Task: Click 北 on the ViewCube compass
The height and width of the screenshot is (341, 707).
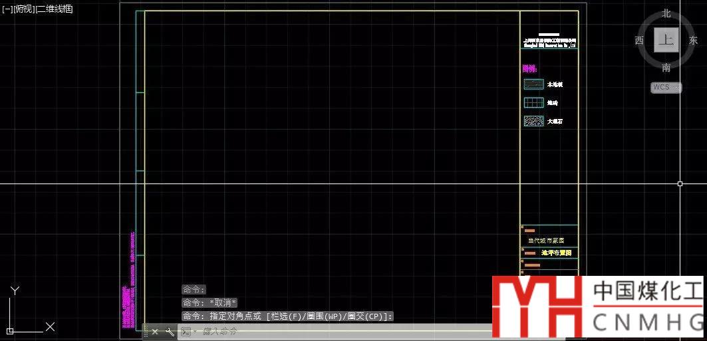Action: click(x=666, y=13)
